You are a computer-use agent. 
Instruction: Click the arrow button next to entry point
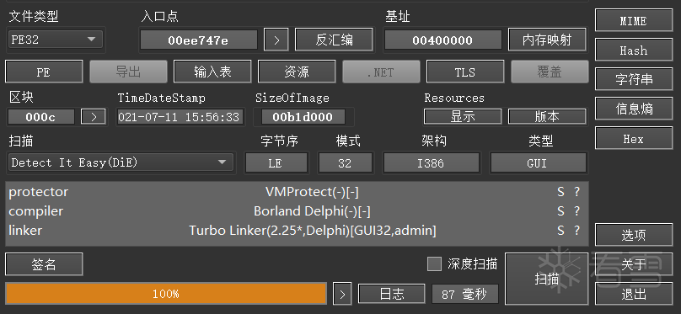(x=276, y=40)
